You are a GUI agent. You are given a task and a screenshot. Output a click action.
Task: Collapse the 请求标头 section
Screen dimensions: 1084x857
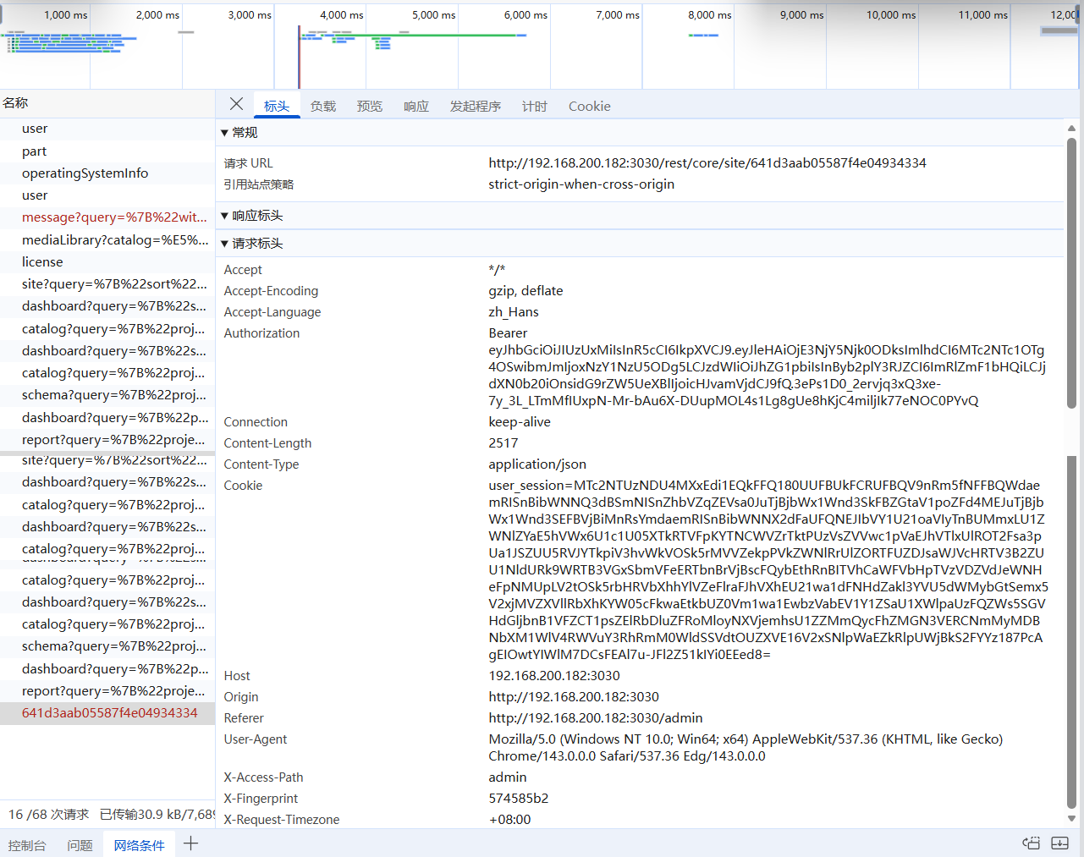[x=255, y=244]
